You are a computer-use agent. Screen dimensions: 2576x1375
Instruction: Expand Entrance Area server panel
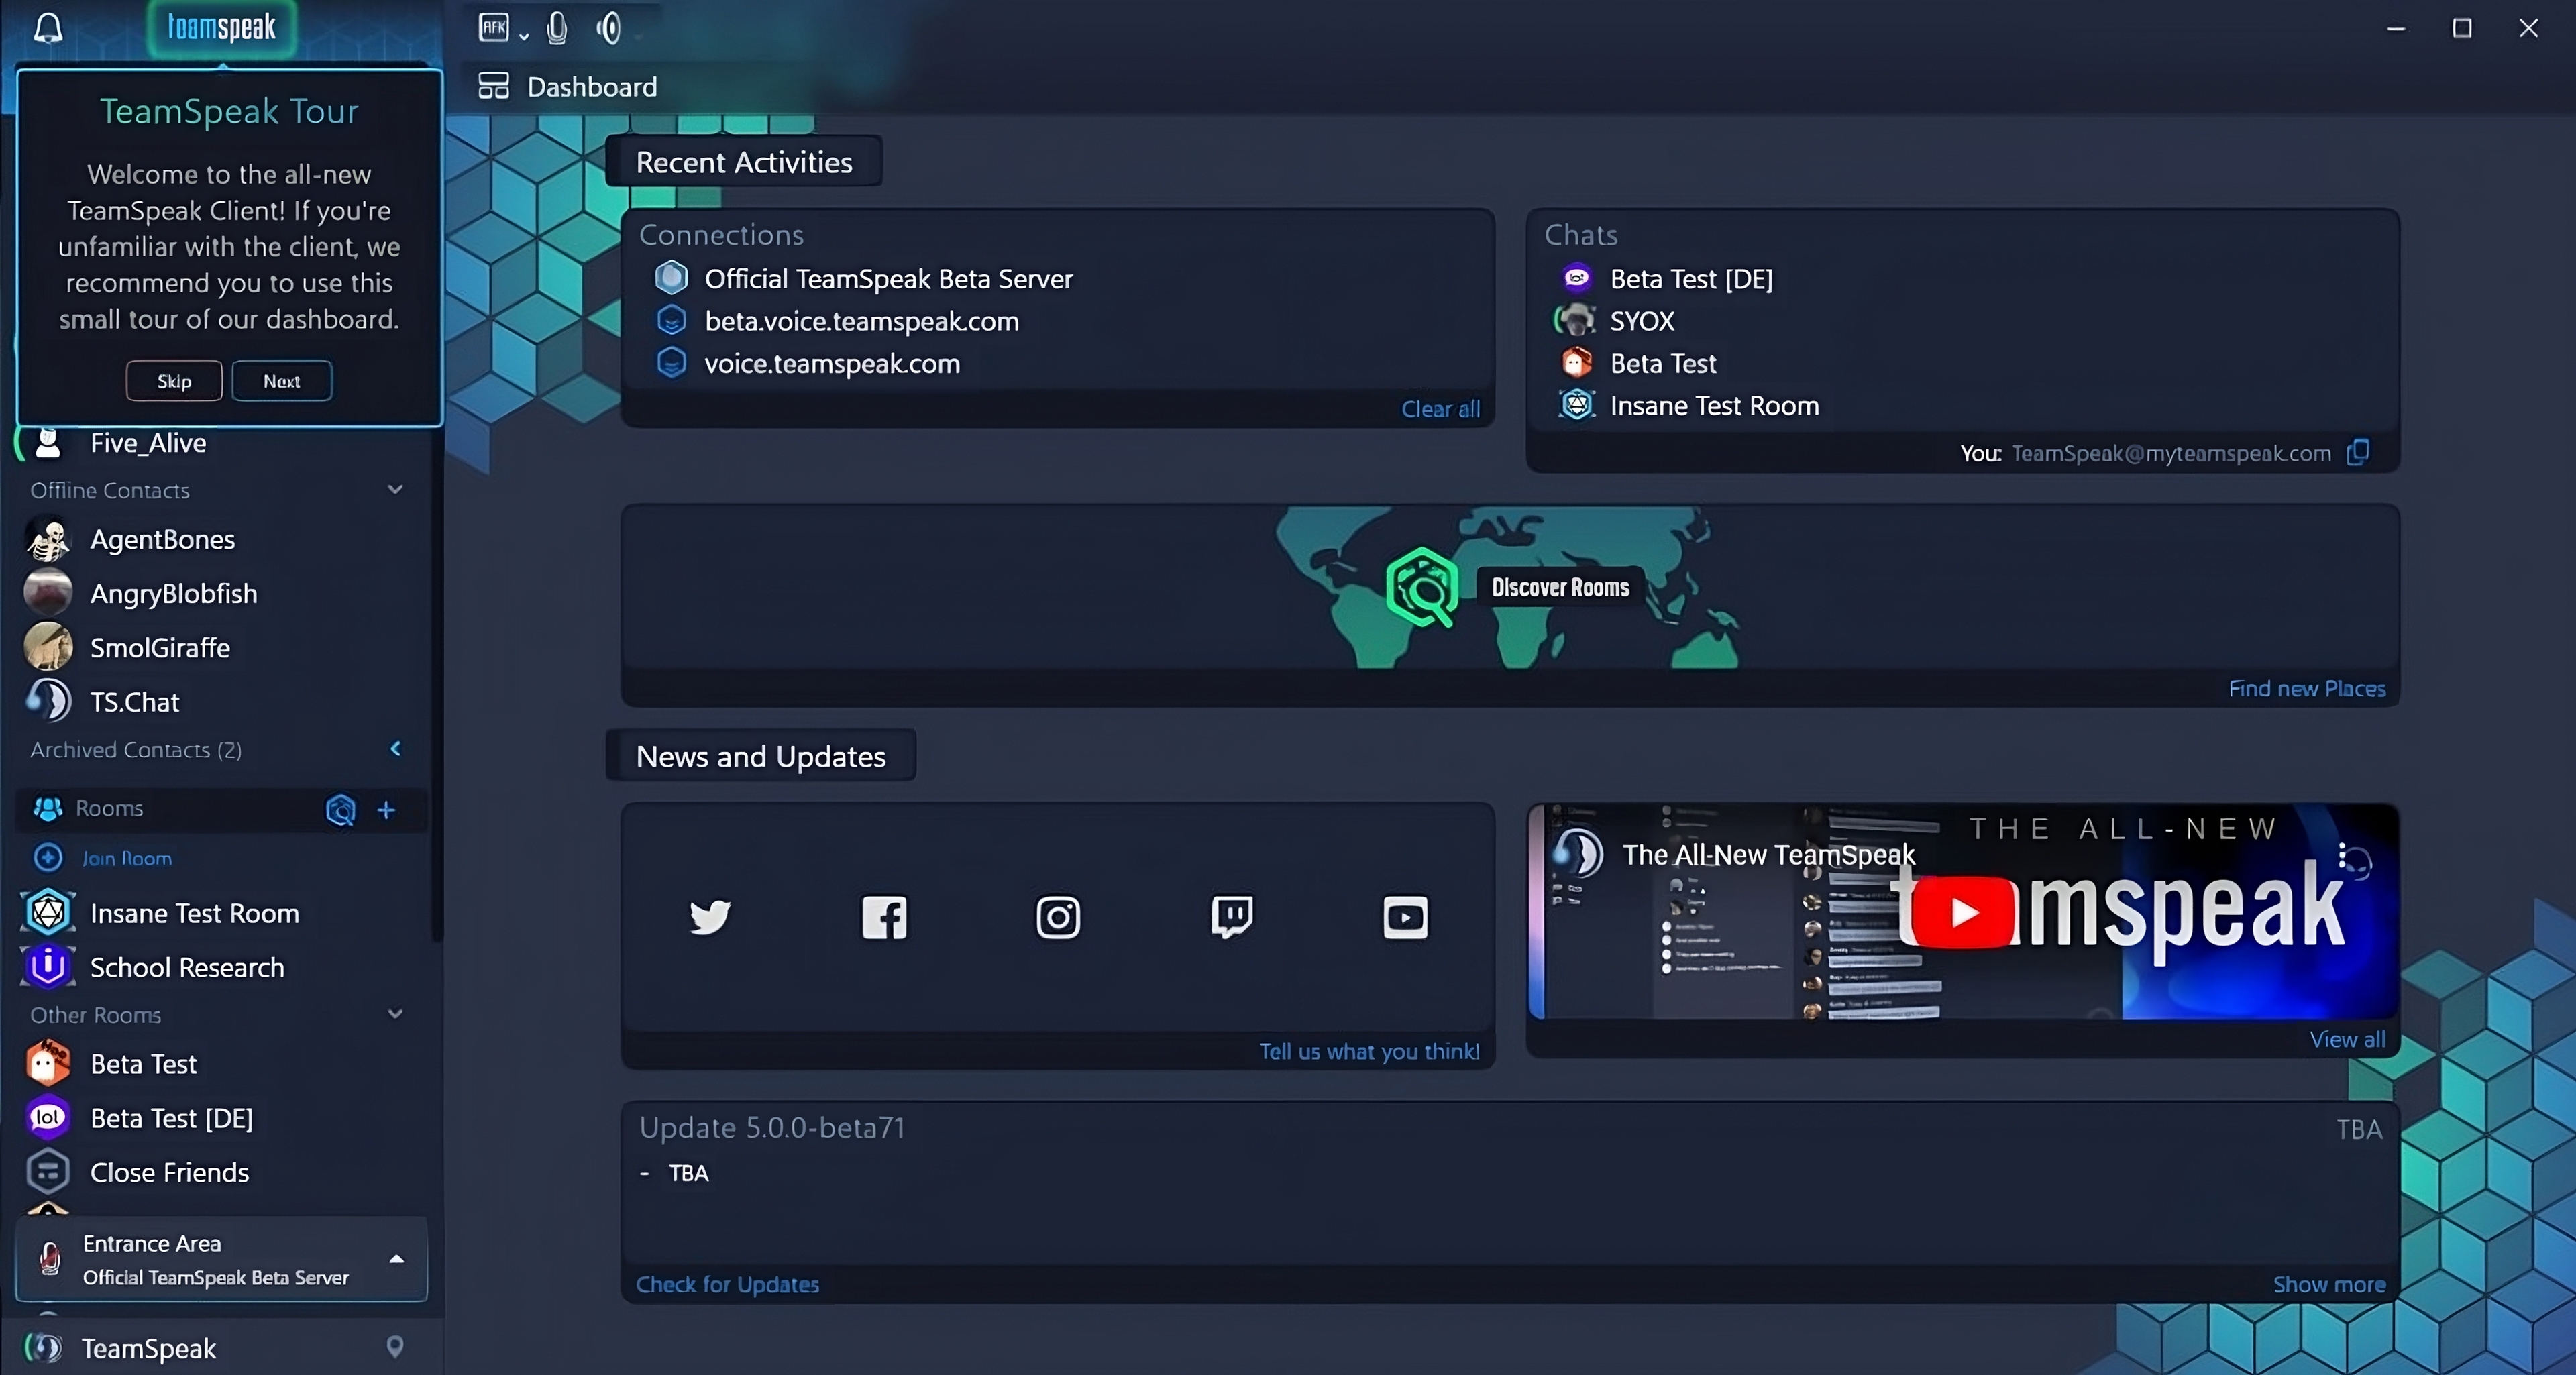tap(396, 1260)
